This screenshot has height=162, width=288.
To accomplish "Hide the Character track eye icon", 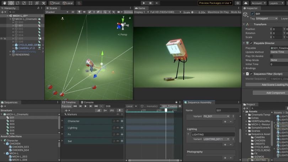I will point(118,121).
